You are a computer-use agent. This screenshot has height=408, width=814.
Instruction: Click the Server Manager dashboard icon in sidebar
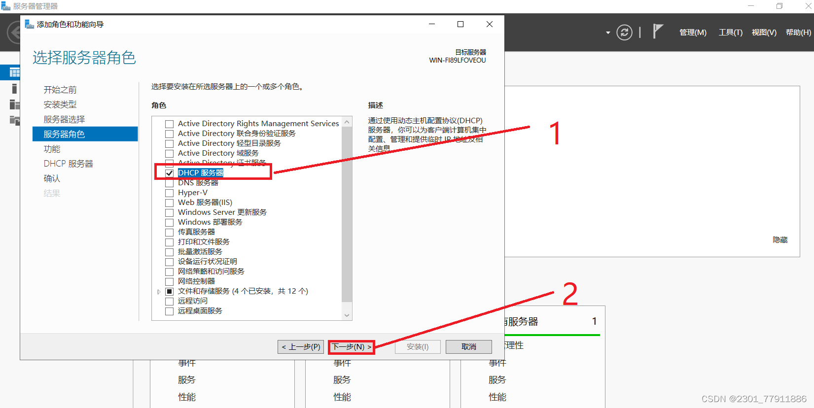coord(15,72)
